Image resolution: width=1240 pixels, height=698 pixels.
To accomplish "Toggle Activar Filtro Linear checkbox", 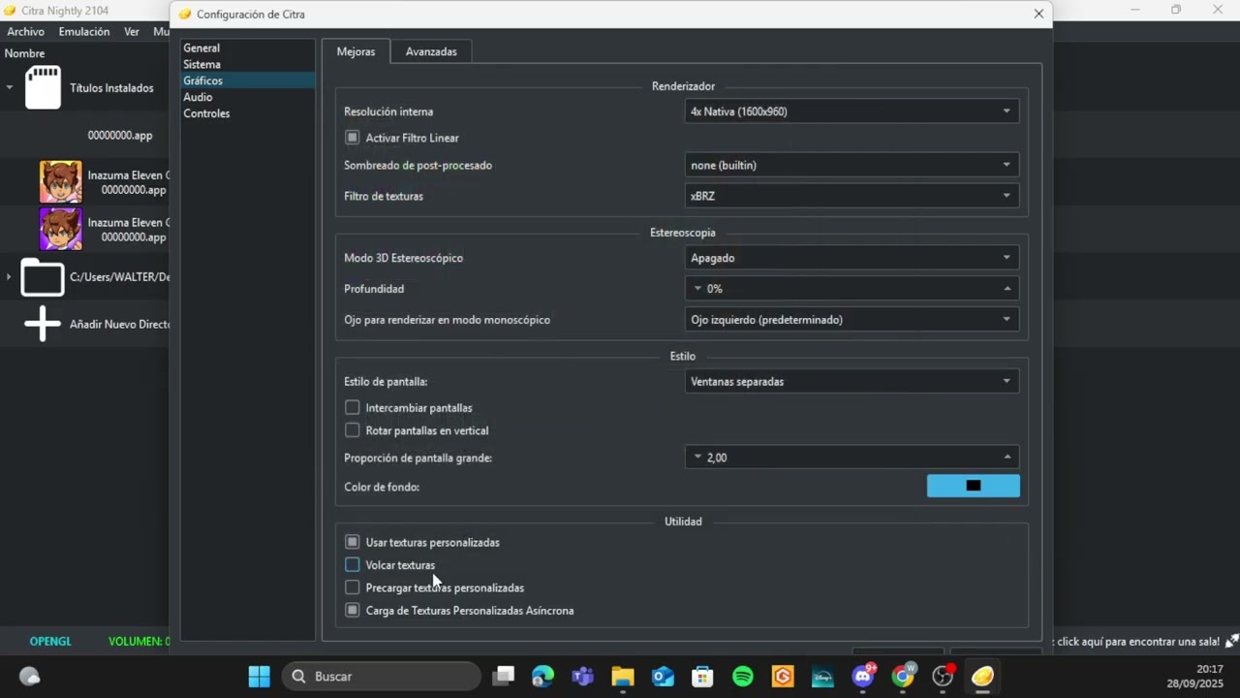I will tap(352, 138).
